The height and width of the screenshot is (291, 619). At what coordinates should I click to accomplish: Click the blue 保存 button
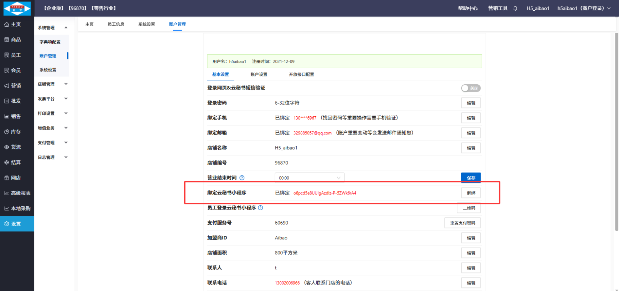[471, 178]
